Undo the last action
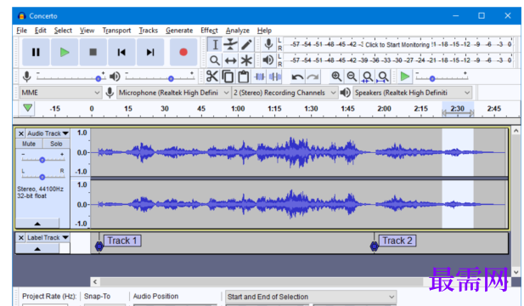Viewport: 524px width, 306px height. [x=297, y=76]
